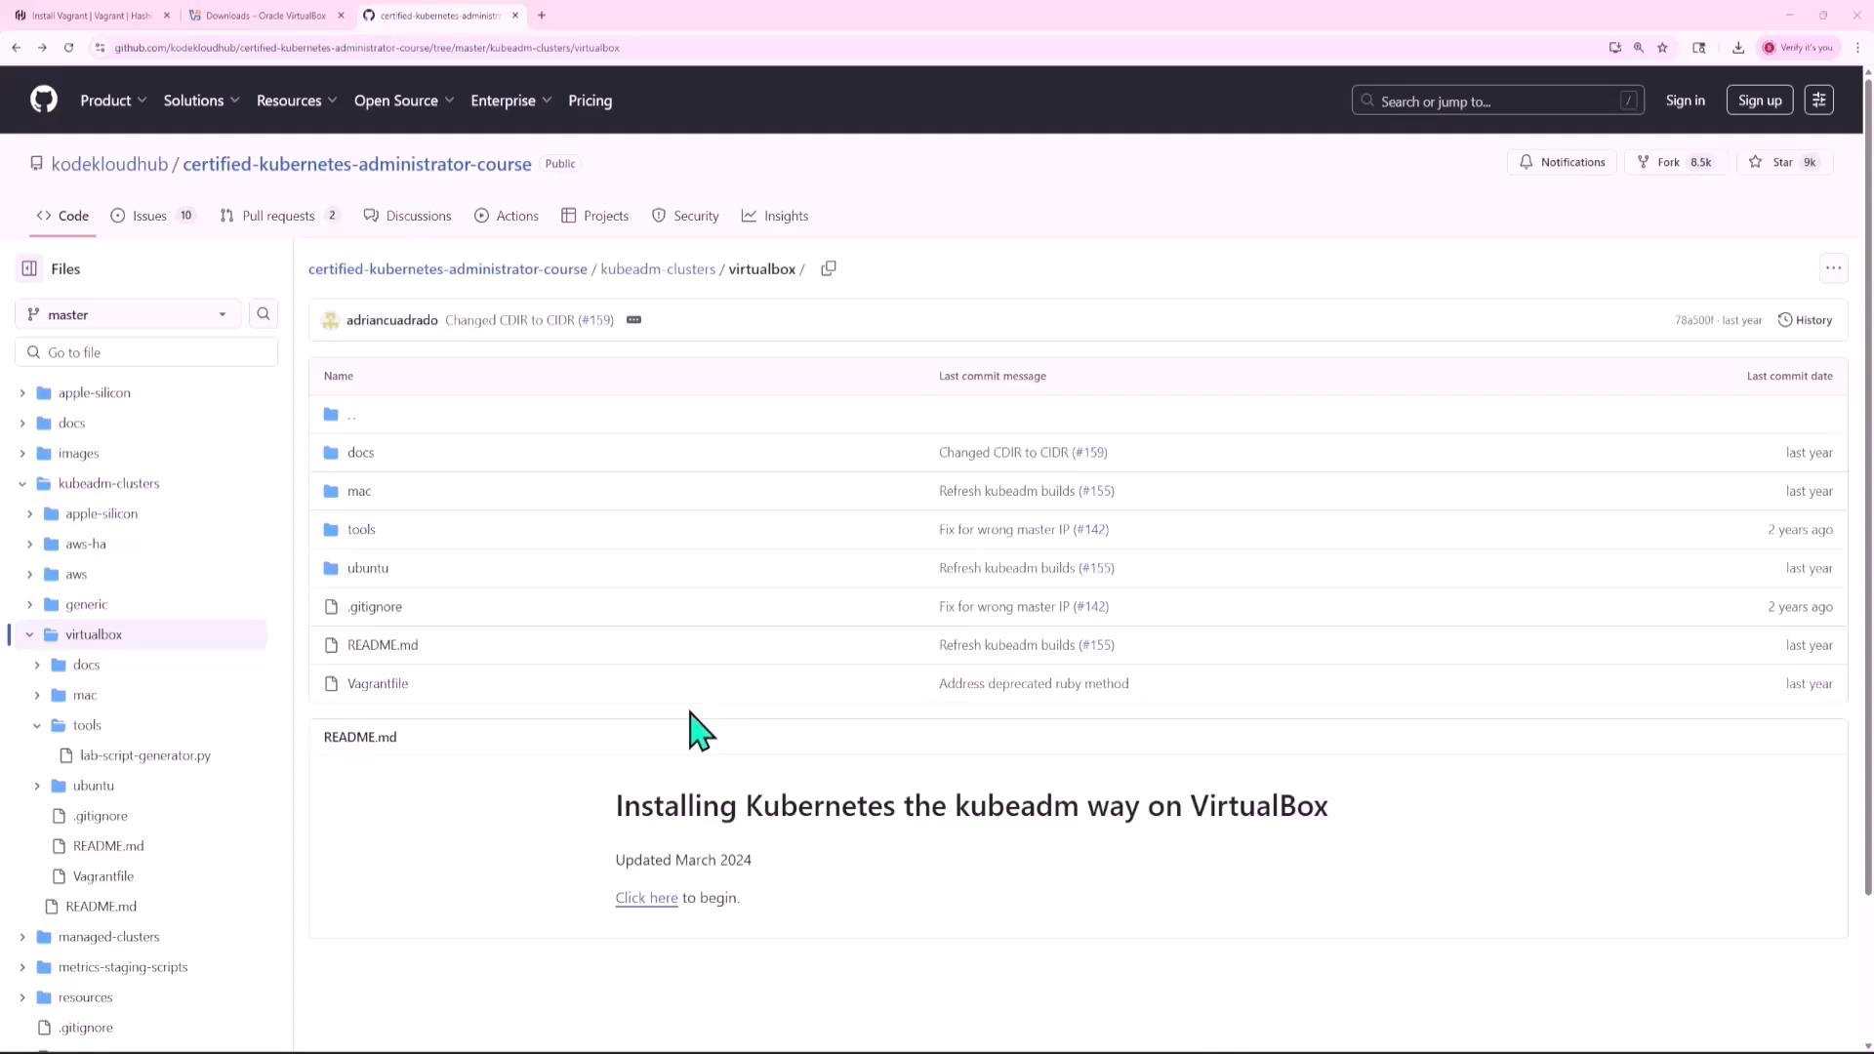The height and width of the screenshot is (1054, 1874).
Task: Open the browser downloads icon
Action: [x=1738, y=47]
